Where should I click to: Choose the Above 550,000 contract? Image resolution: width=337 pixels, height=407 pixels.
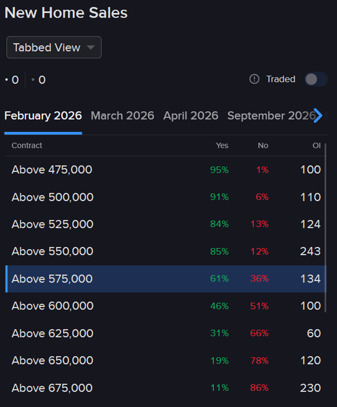(x=166, y=251)
